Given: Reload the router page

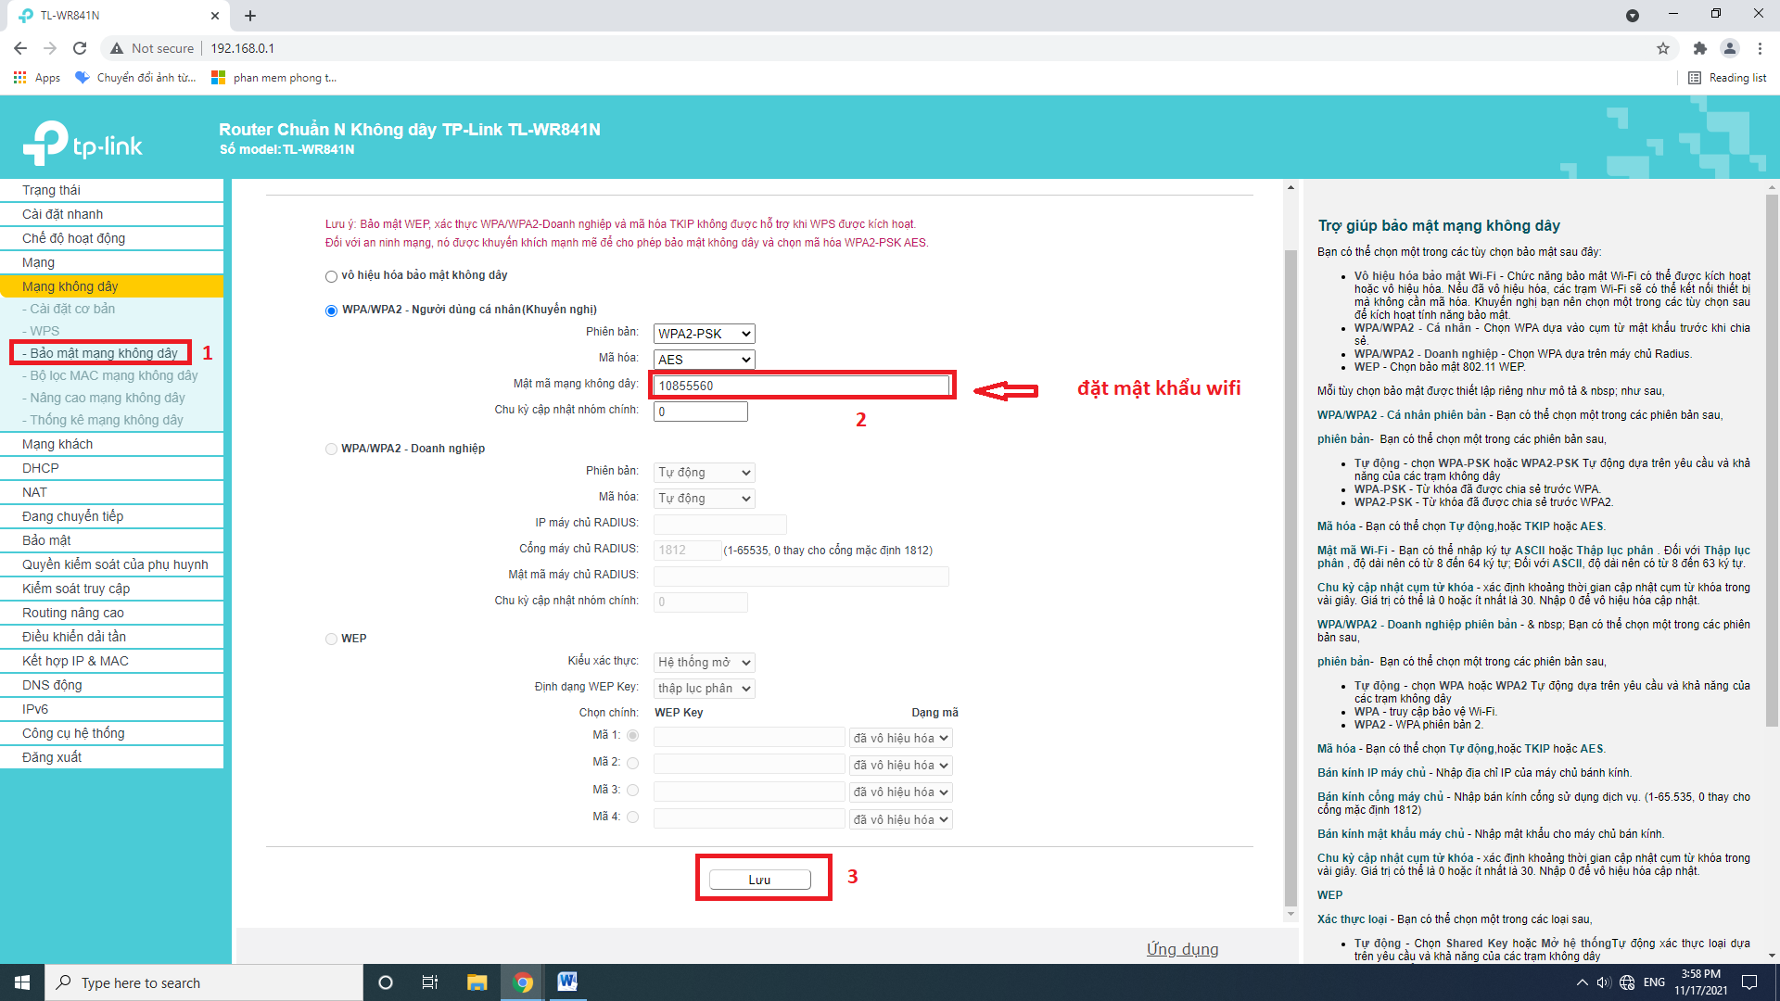Looking at the screenshot, I should 80,48.
